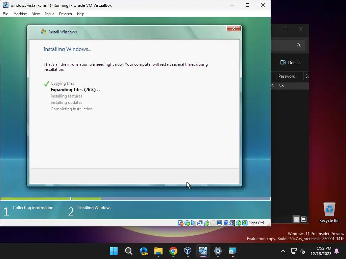Open Settings from the taskbar

pyautogui.click(x=218, y=251)
